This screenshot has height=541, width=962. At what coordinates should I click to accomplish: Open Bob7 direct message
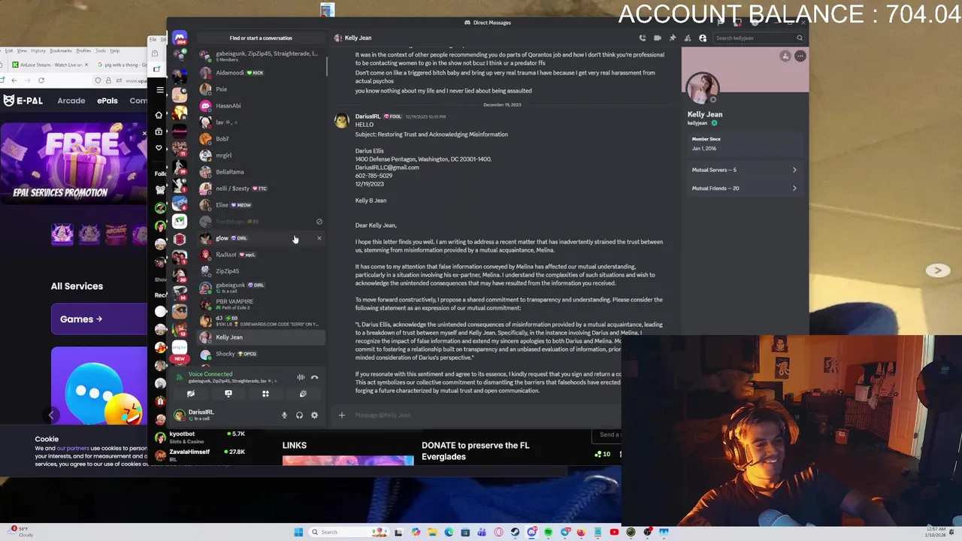(261, 139)
